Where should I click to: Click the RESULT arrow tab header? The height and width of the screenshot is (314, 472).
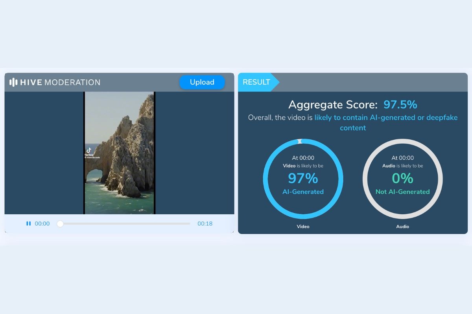258,82
